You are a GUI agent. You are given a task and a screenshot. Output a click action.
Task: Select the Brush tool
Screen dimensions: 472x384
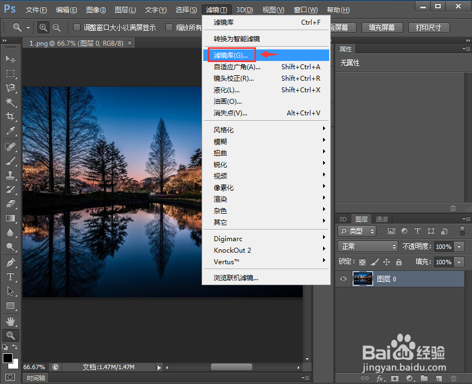[10, 161]
